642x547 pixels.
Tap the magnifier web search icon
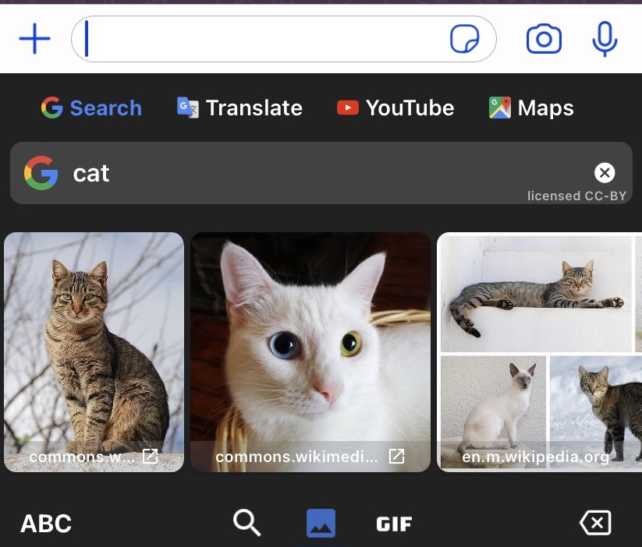tap(247, 522)
